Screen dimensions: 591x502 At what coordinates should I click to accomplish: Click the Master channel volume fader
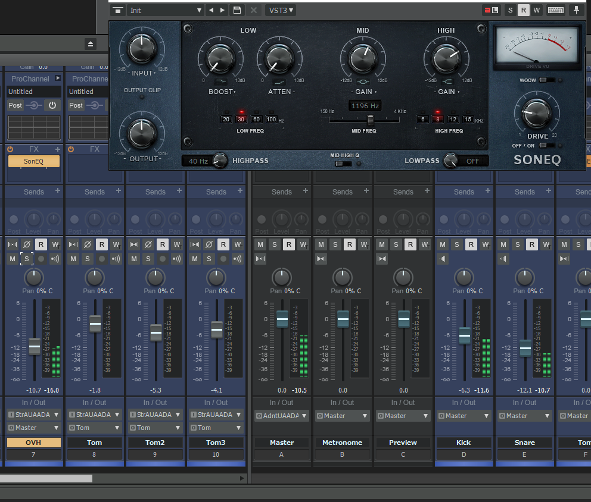(x=282, y=319)
